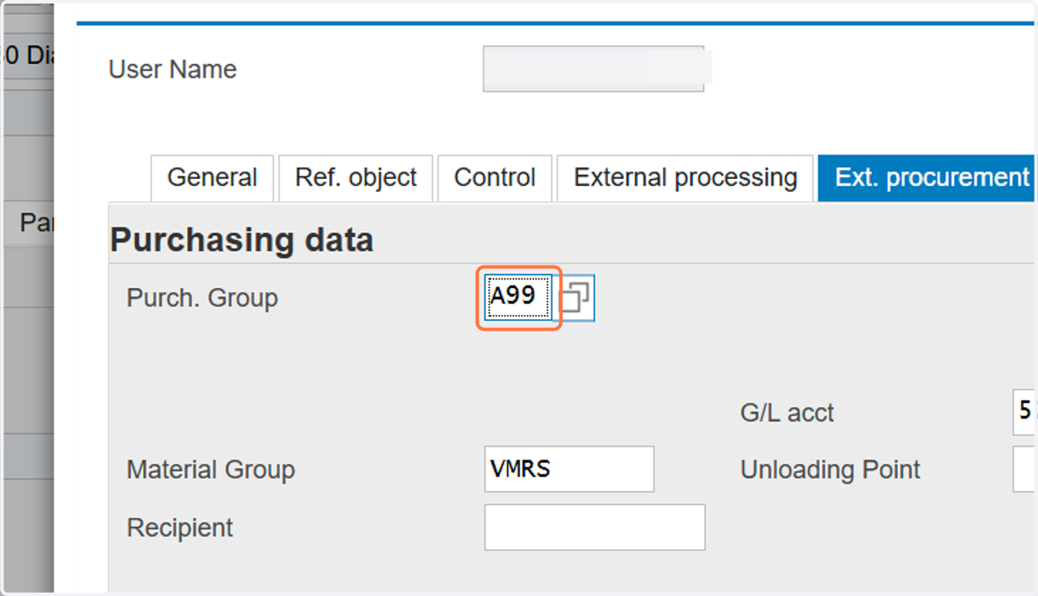Go to the External processing tab

pos(685,178)
